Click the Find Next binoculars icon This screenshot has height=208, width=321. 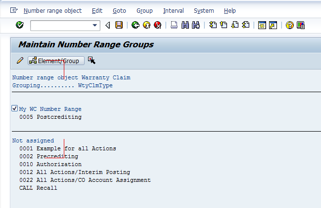coord(196,25)
